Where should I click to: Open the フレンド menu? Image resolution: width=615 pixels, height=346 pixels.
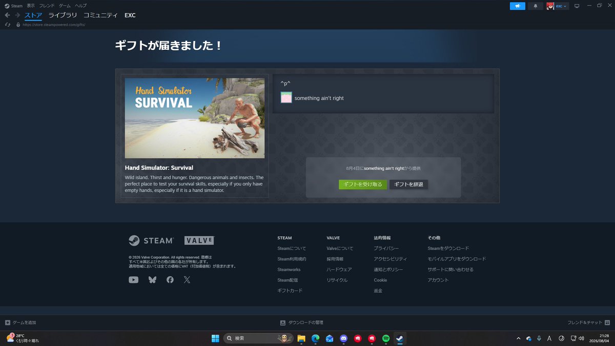pos(47,6)
